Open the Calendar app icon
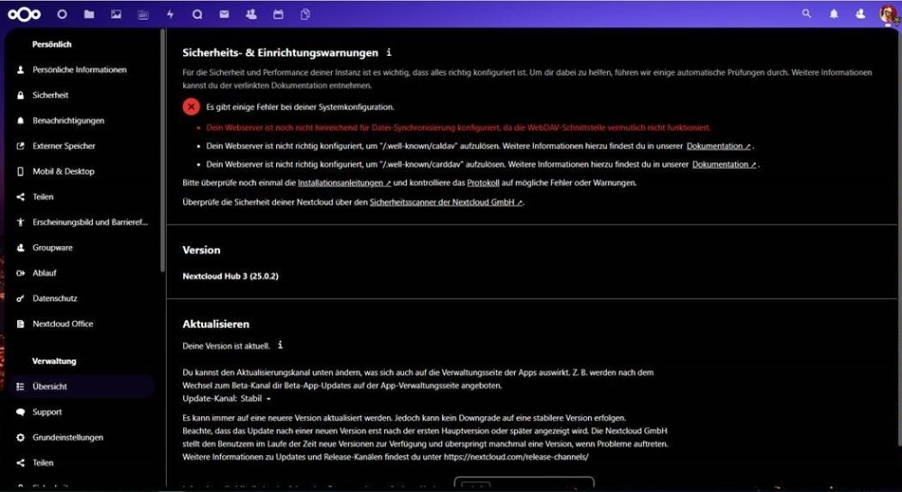The image size is (902, 492). (279, 14)
